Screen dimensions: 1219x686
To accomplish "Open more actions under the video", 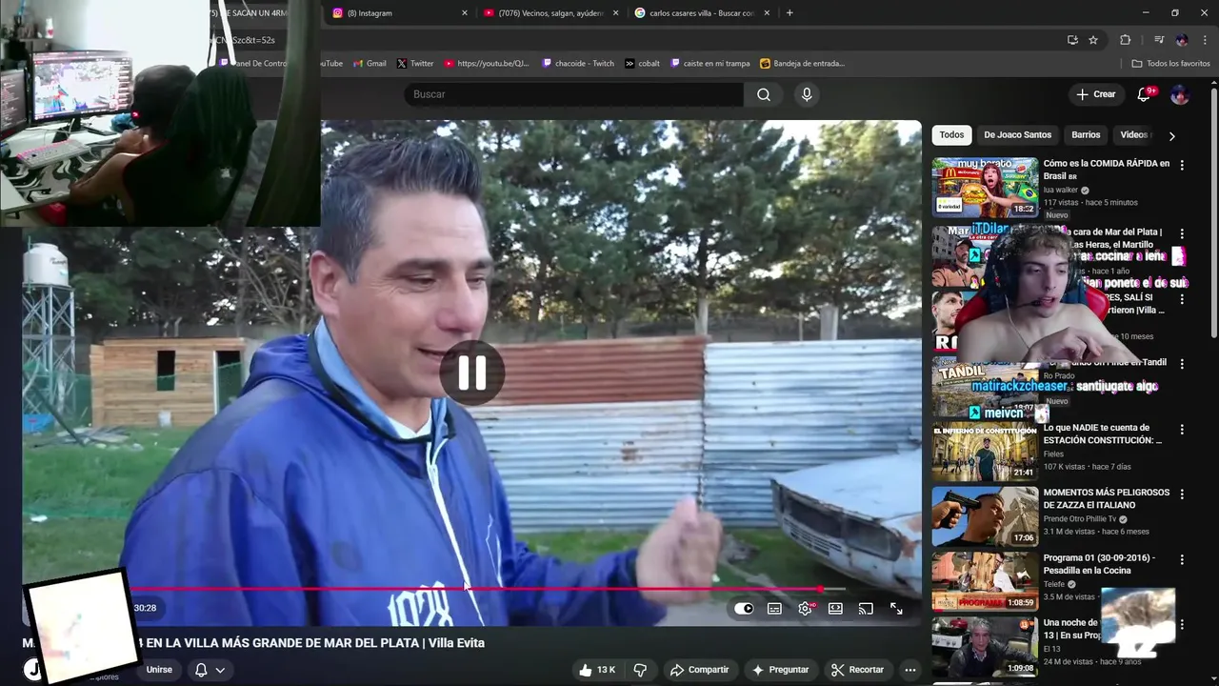I will tap(910, 670).
